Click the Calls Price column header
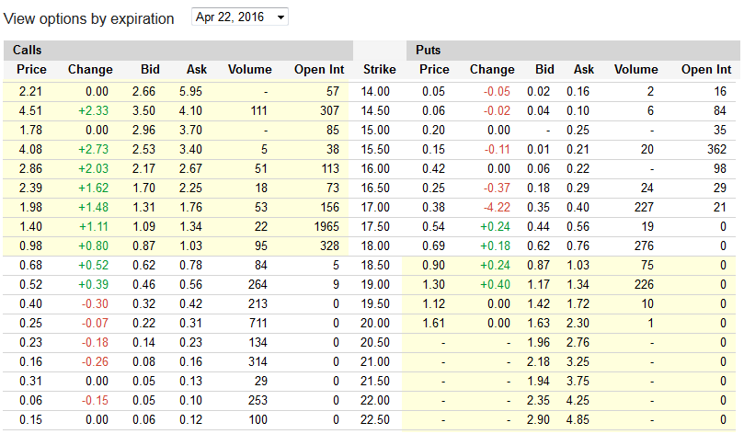Screen dimensions: 744x434 pyautogui.click(x=31, y=70)
